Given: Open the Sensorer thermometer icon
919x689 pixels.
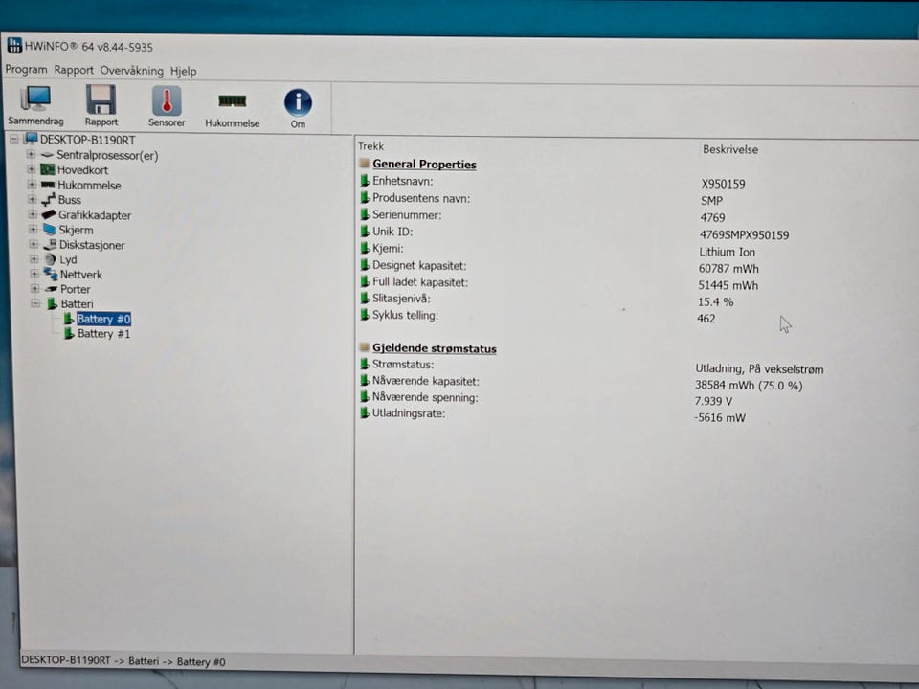Looking at the screenshot, I should (x=167, y=106).
